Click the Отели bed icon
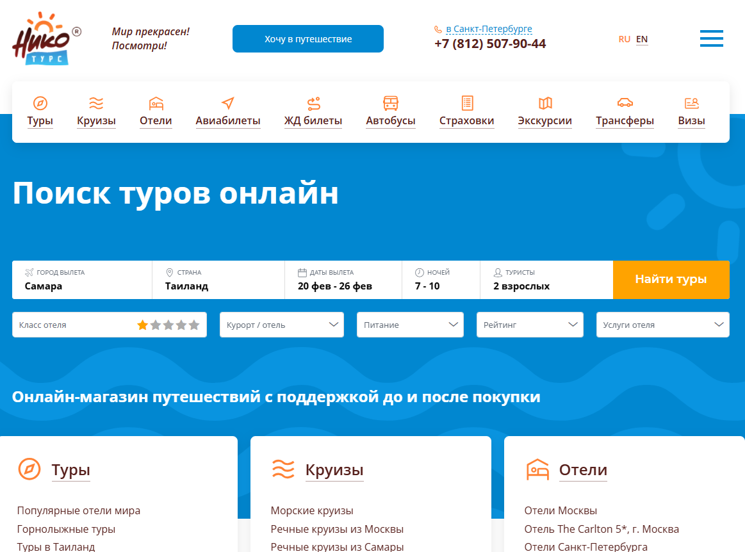745x552 pixels. point(156,102)
